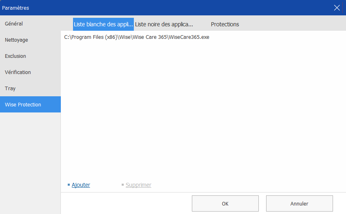
Task: Click the Supprimer link
Action: (138, 185)
